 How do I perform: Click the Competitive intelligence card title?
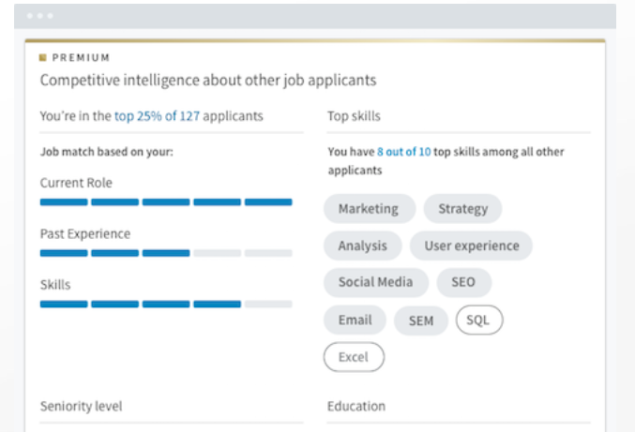point(207,81)
